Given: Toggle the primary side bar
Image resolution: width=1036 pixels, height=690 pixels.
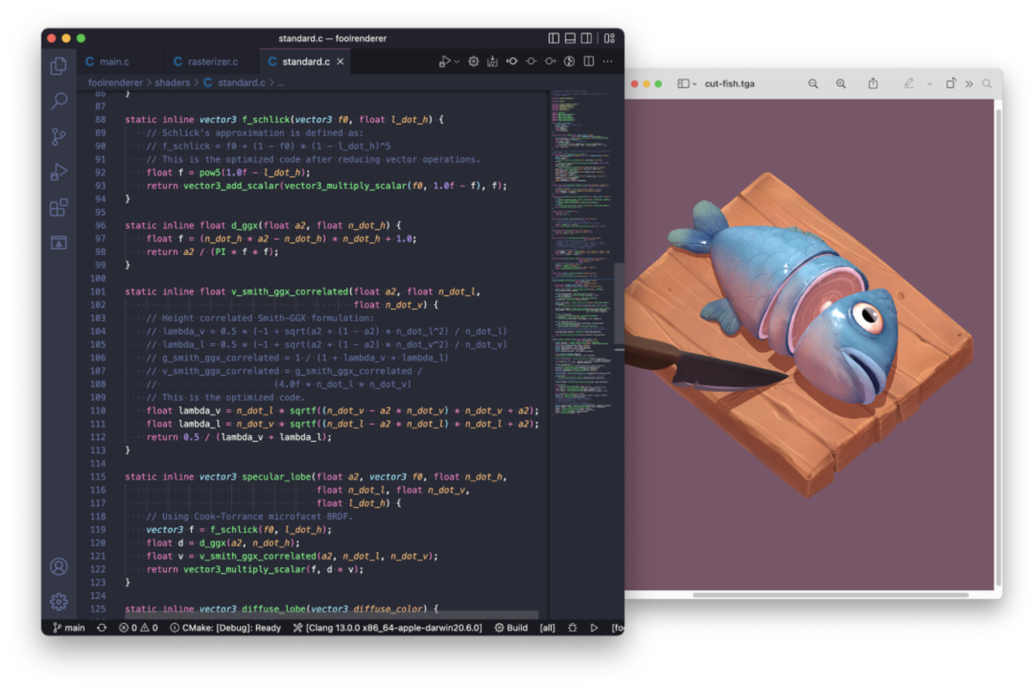Looking at the screenshot, I should [x=553, y=38].
